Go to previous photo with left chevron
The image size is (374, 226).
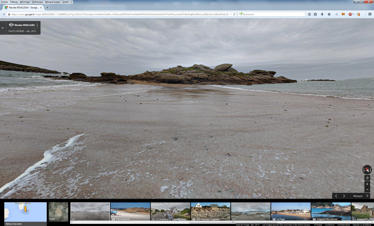click(336, 196)
